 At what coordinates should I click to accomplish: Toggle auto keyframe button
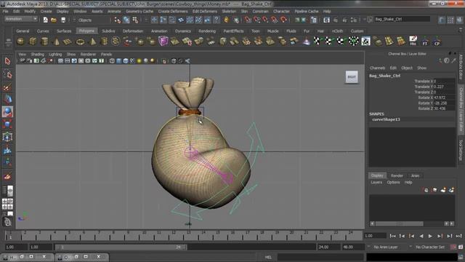pos(453,247)
